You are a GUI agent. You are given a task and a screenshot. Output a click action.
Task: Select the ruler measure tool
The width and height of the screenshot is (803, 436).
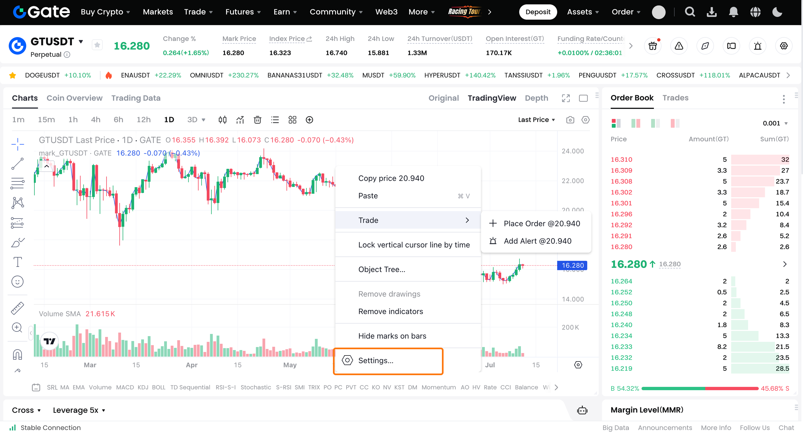click(17, 308)
